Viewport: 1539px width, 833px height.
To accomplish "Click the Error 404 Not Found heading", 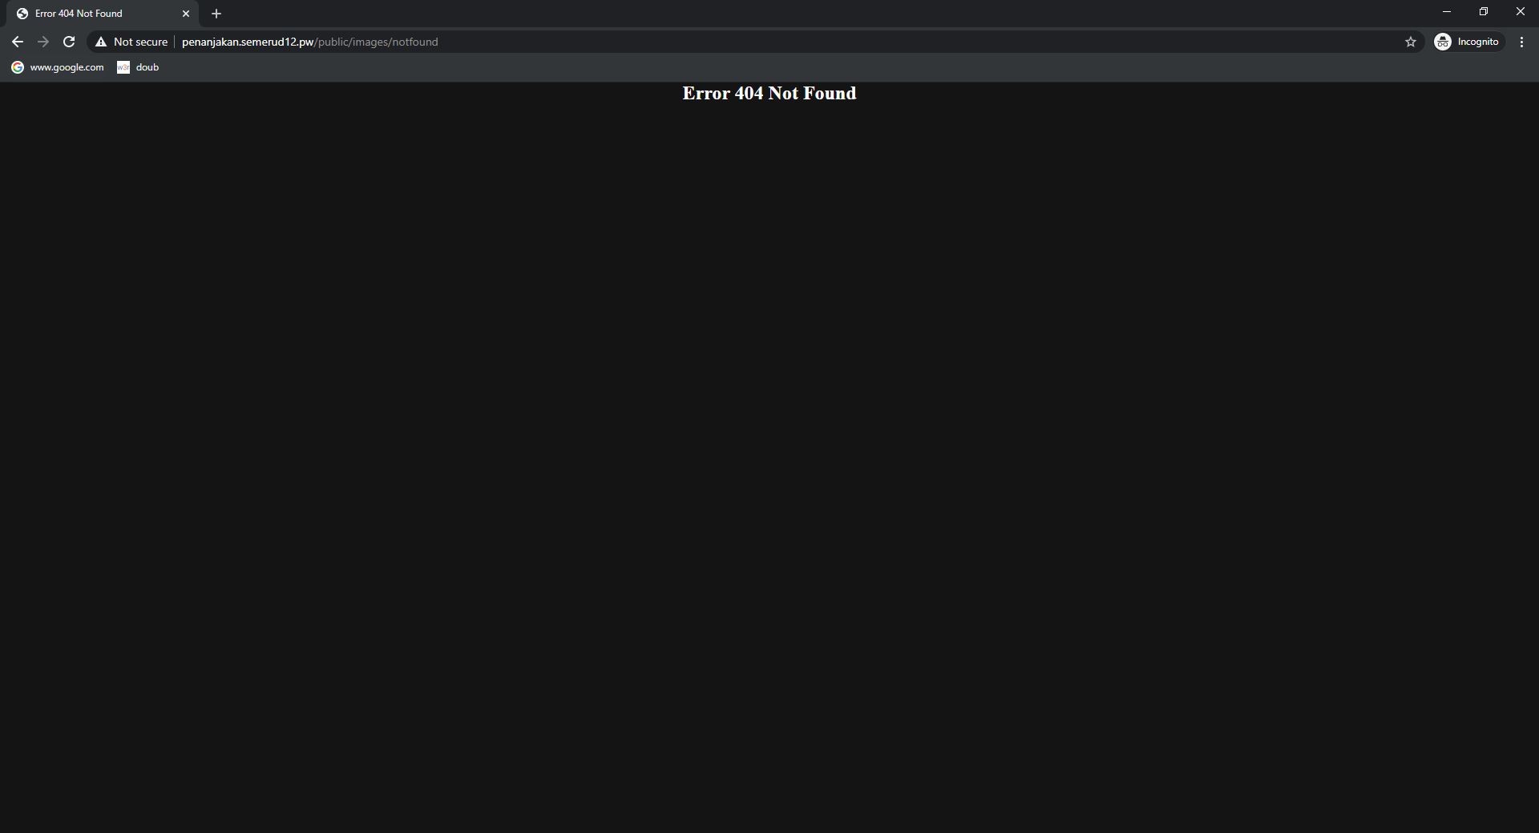I will (x=769, y=93).
